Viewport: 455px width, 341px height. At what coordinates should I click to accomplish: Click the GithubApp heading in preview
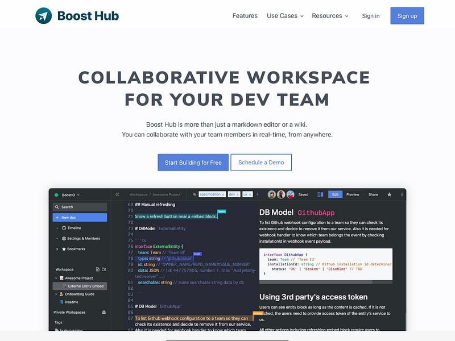(x=316, y=213)
